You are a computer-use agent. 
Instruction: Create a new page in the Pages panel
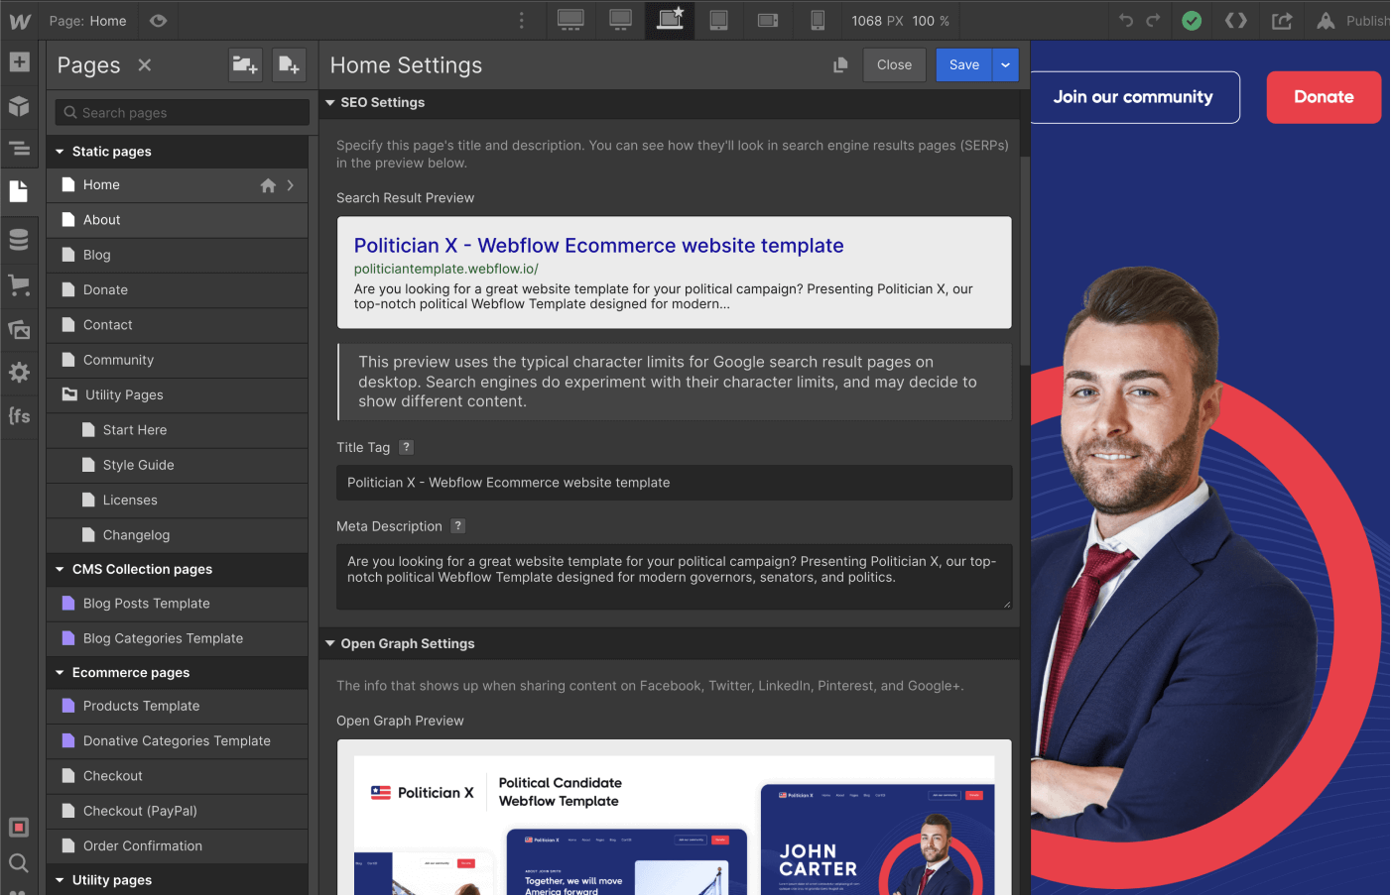tap(289, 63)
